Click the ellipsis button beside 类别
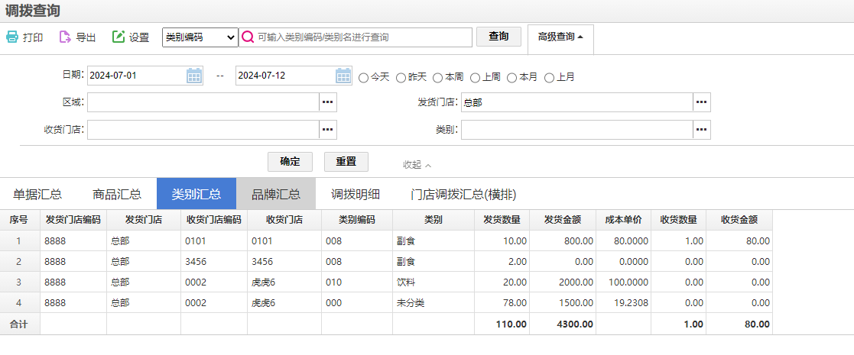 click(702, 129)
